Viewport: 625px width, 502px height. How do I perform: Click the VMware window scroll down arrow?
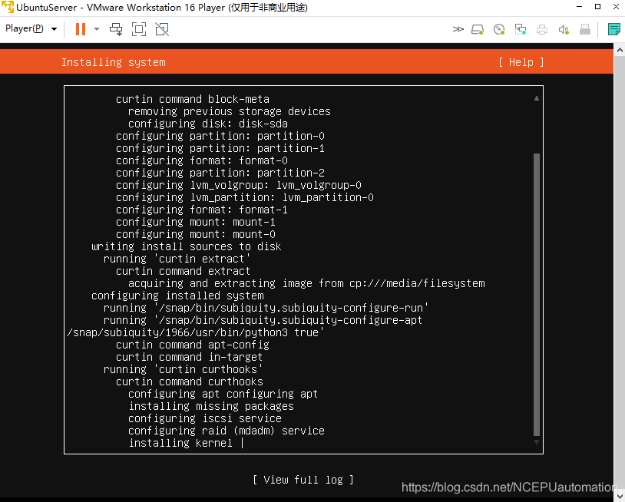pos(620,495)
